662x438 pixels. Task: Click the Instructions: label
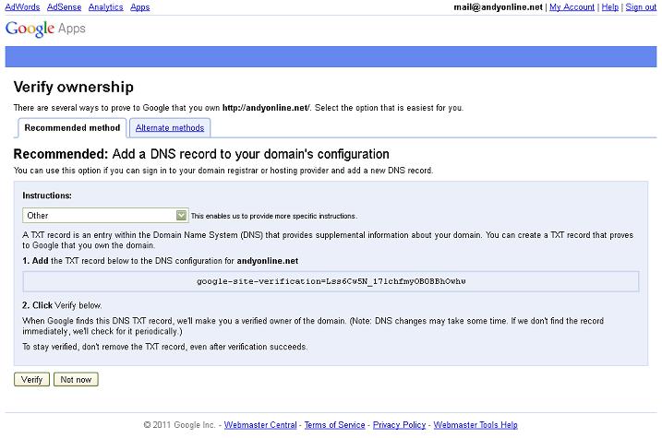pos(47,195)
